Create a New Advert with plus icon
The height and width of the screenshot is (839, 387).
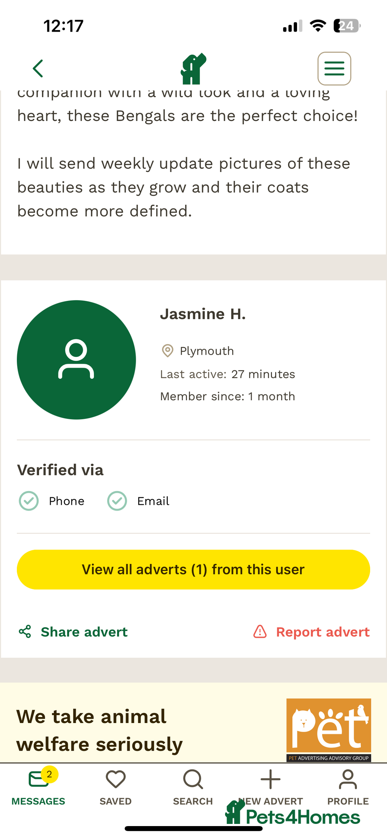[x=271, y=787]
